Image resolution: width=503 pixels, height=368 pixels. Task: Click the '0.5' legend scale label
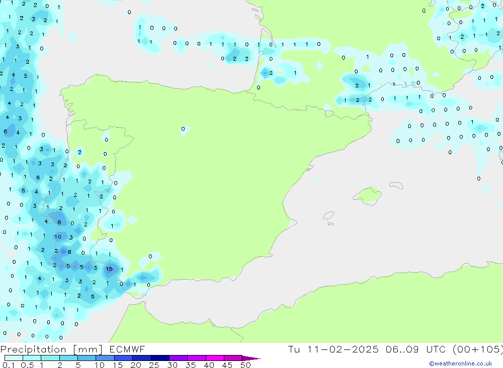pos(28,365)
